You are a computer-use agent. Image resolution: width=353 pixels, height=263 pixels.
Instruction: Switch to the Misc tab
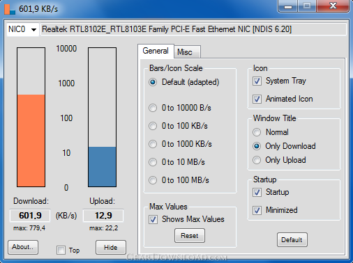point(187,52)
